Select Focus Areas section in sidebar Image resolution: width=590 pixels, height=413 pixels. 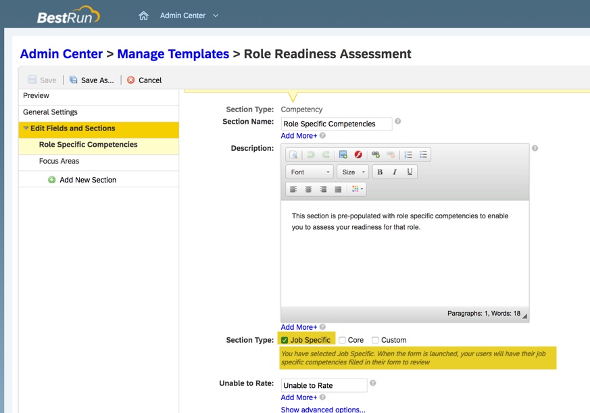(59, 161)
